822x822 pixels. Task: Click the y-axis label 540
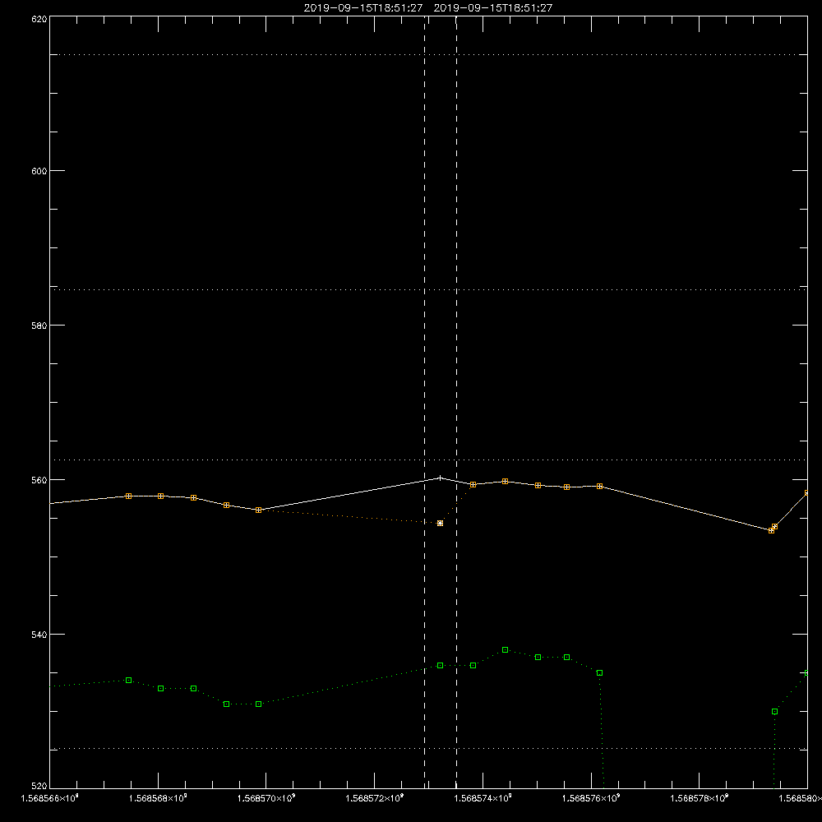(39, 635)
